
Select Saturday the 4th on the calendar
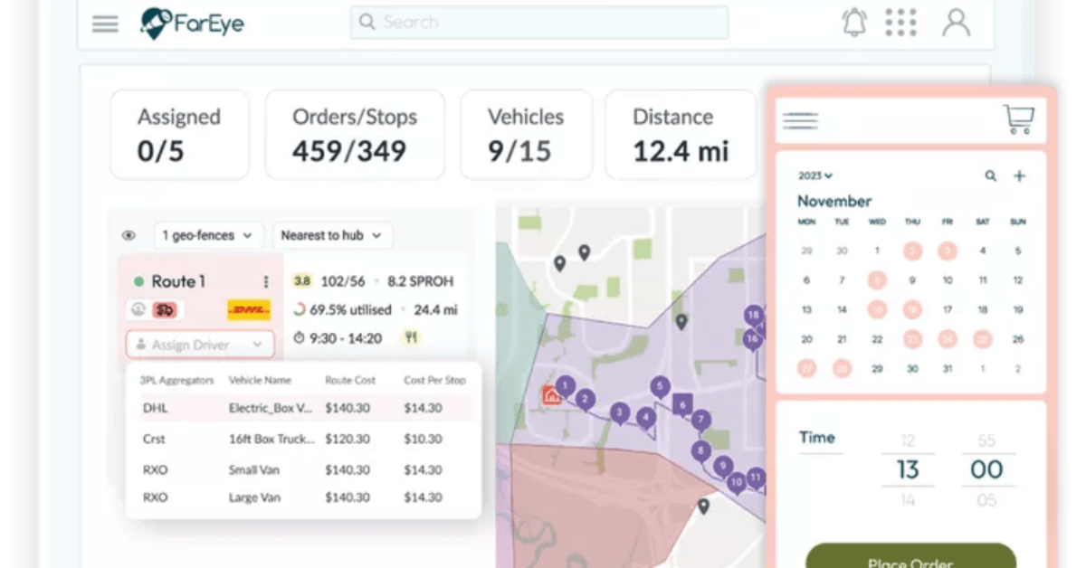tap(985, 251)
